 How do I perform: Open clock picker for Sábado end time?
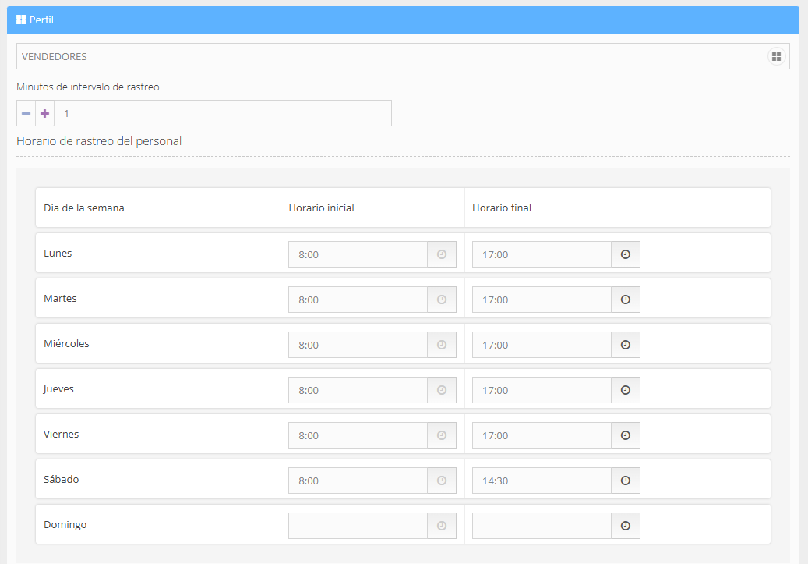pos(625,481)
